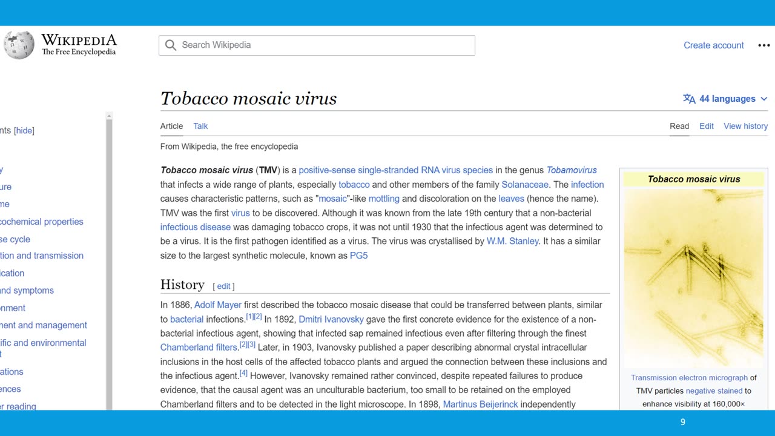Select the Read tab
Viewport: 775px width, 436px height.
(679, 126)
